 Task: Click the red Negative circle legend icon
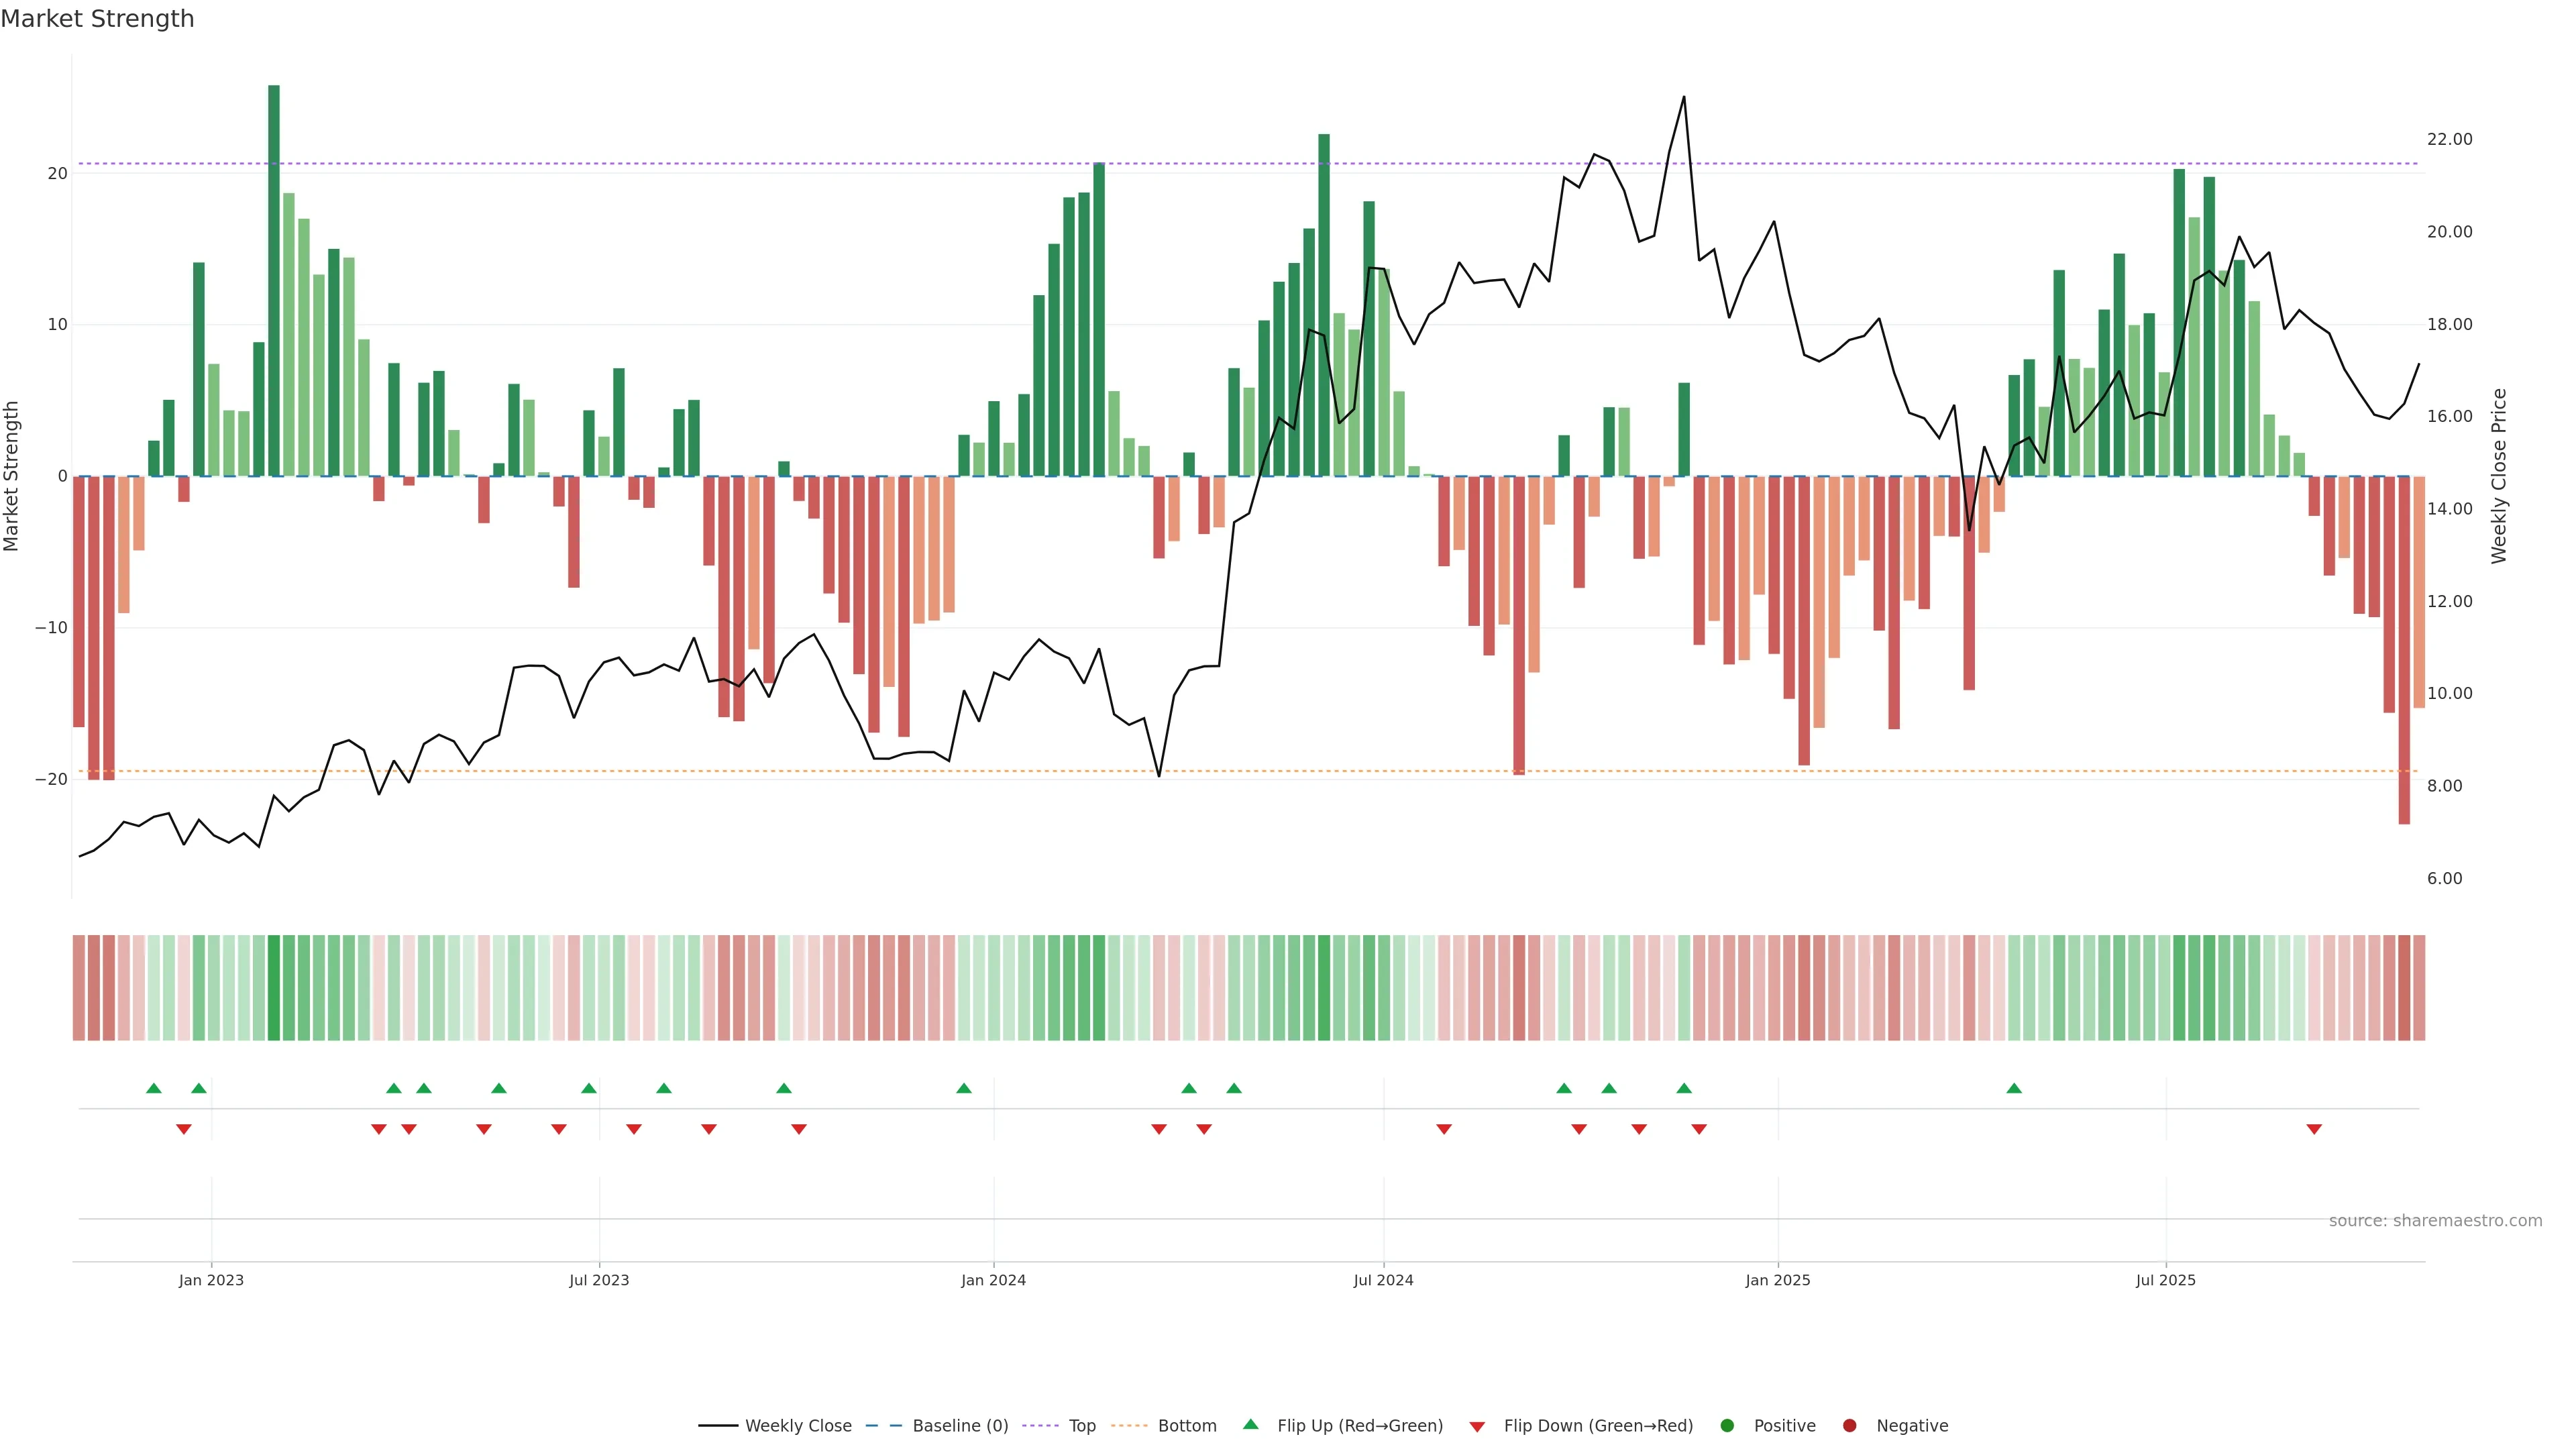coord(1849,1425)
